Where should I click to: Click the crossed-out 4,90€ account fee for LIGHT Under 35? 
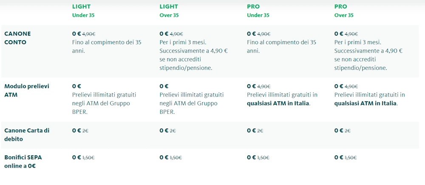click(89, 34)
